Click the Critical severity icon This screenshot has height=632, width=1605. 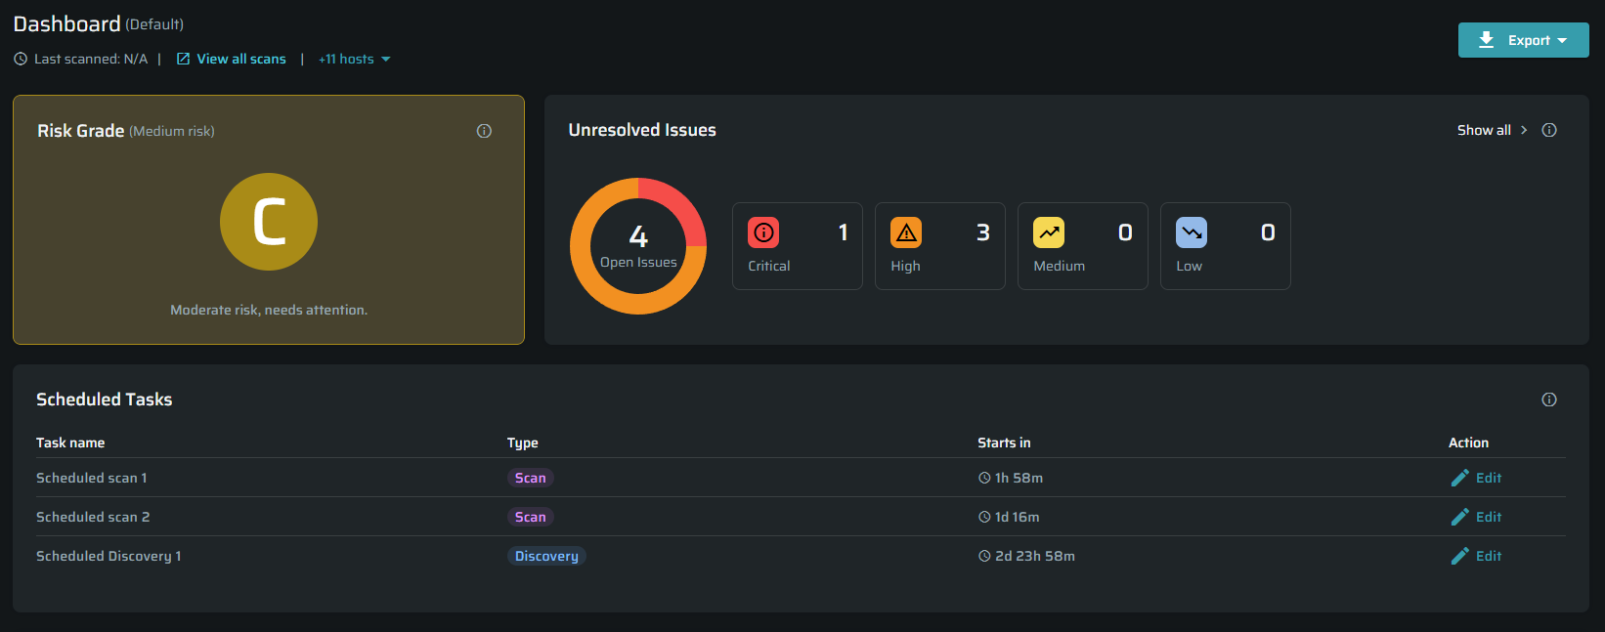(763, 232)
